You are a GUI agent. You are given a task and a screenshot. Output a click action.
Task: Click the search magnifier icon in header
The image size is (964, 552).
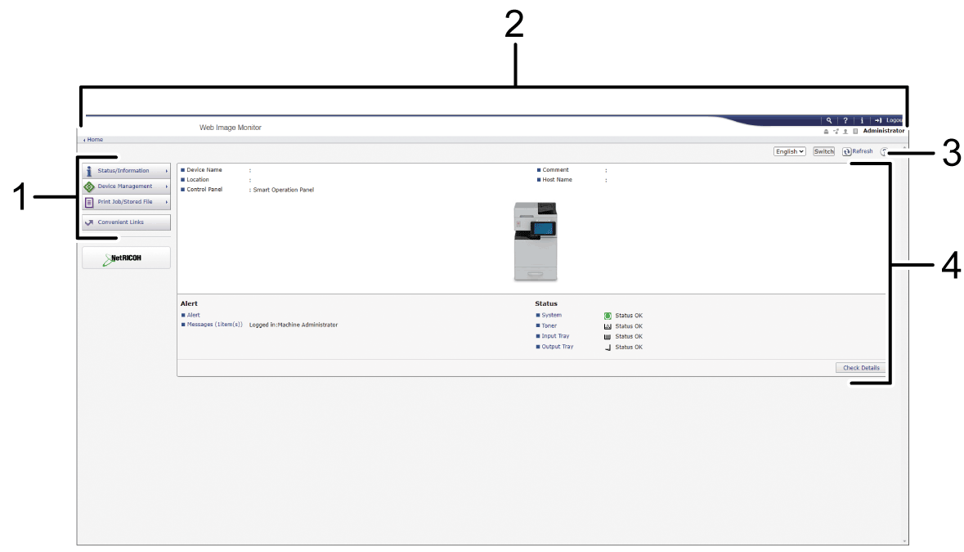[829, 120]
